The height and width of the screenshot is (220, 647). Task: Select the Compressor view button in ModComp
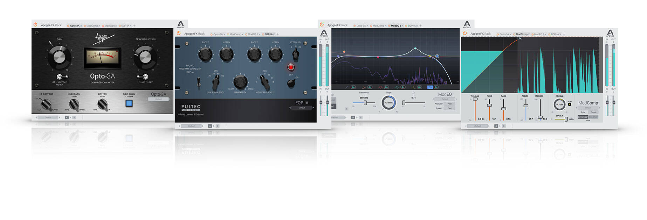pyautogui.click(x=583, y=117)
